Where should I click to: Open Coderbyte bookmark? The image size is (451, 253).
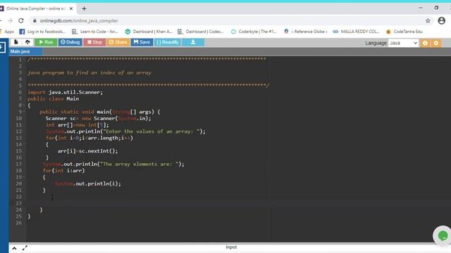(254, 32)
